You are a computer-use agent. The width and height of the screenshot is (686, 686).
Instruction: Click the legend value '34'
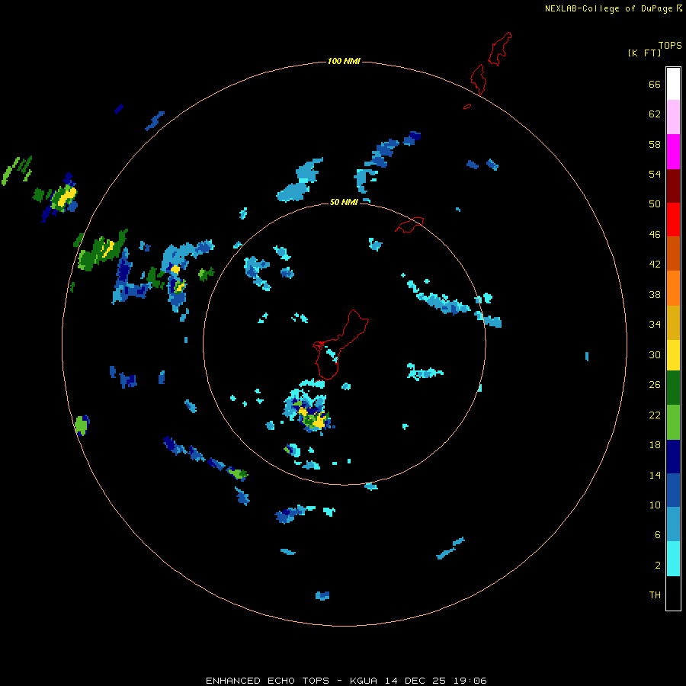coord(655,325)
